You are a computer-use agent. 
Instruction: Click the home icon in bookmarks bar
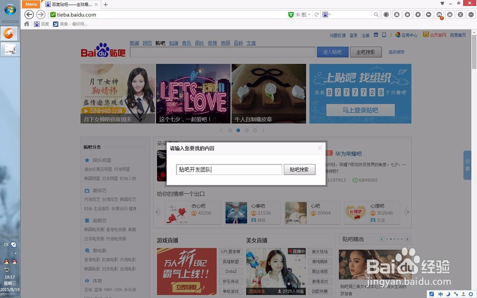(27, 24)
